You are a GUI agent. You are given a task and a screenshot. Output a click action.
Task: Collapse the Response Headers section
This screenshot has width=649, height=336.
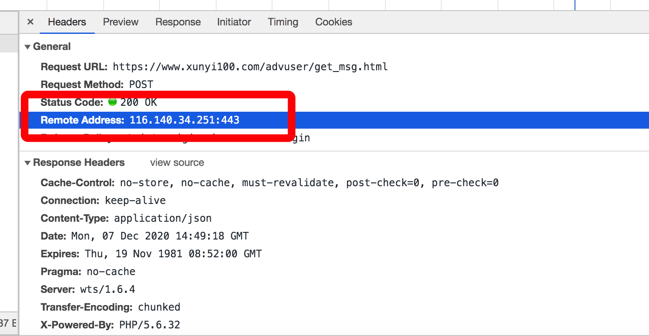point(28,163)
